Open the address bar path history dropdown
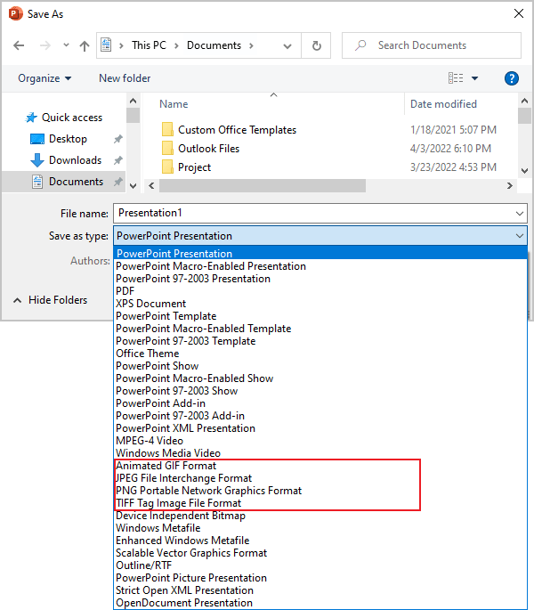Image resolution: width=534 pixels, height=610 pixels. [x=287, y=45]
